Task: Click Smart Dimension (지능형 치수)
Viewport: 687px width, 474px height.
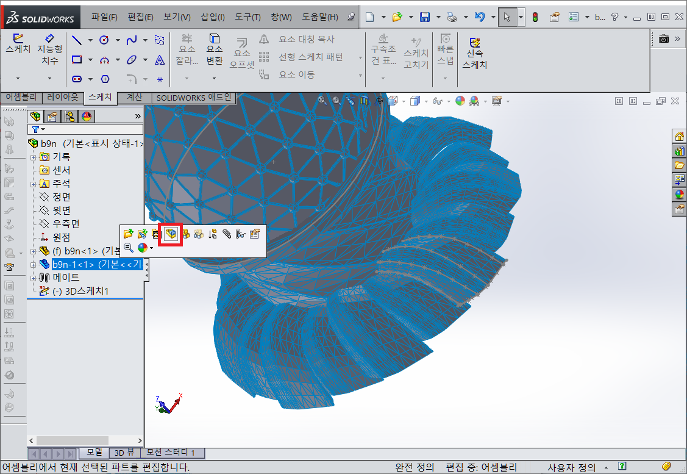Action: [x=49, y=49]
